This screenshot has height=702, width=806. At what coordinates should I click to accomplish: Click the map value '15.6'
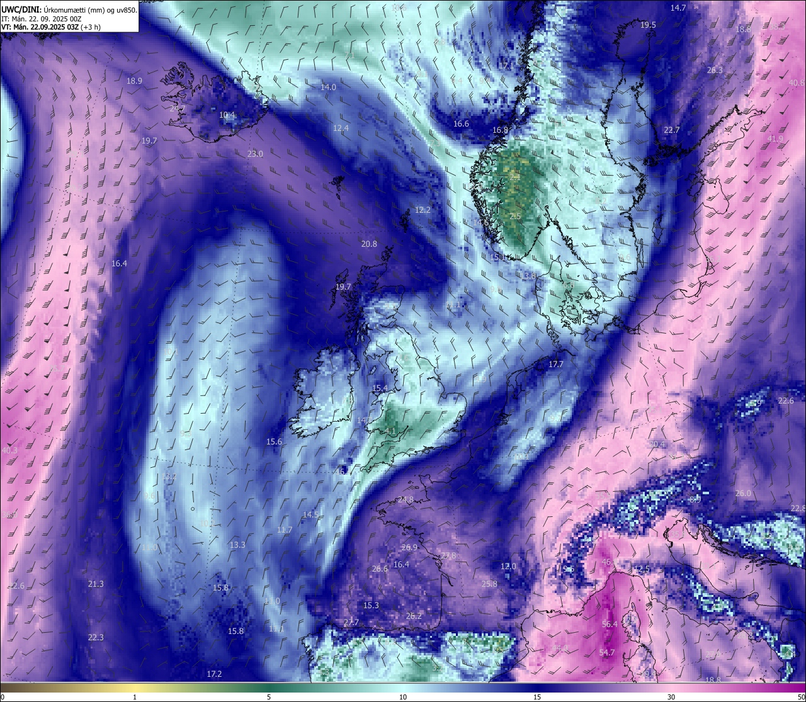click(274, 441)
